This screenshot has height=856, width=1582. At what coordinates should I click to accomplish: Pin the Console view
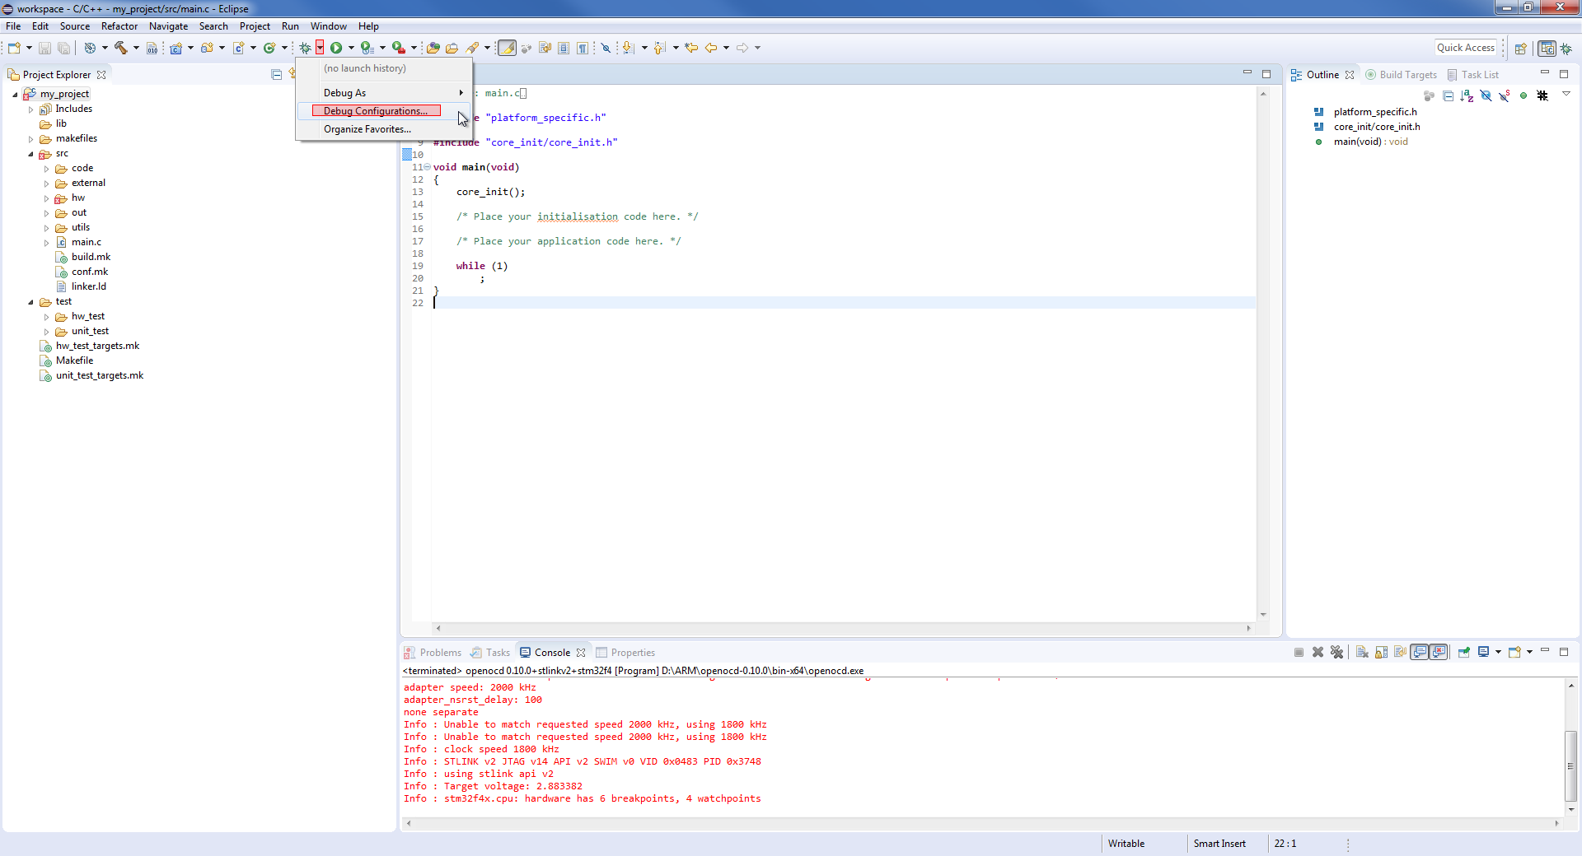point(1464,653)
